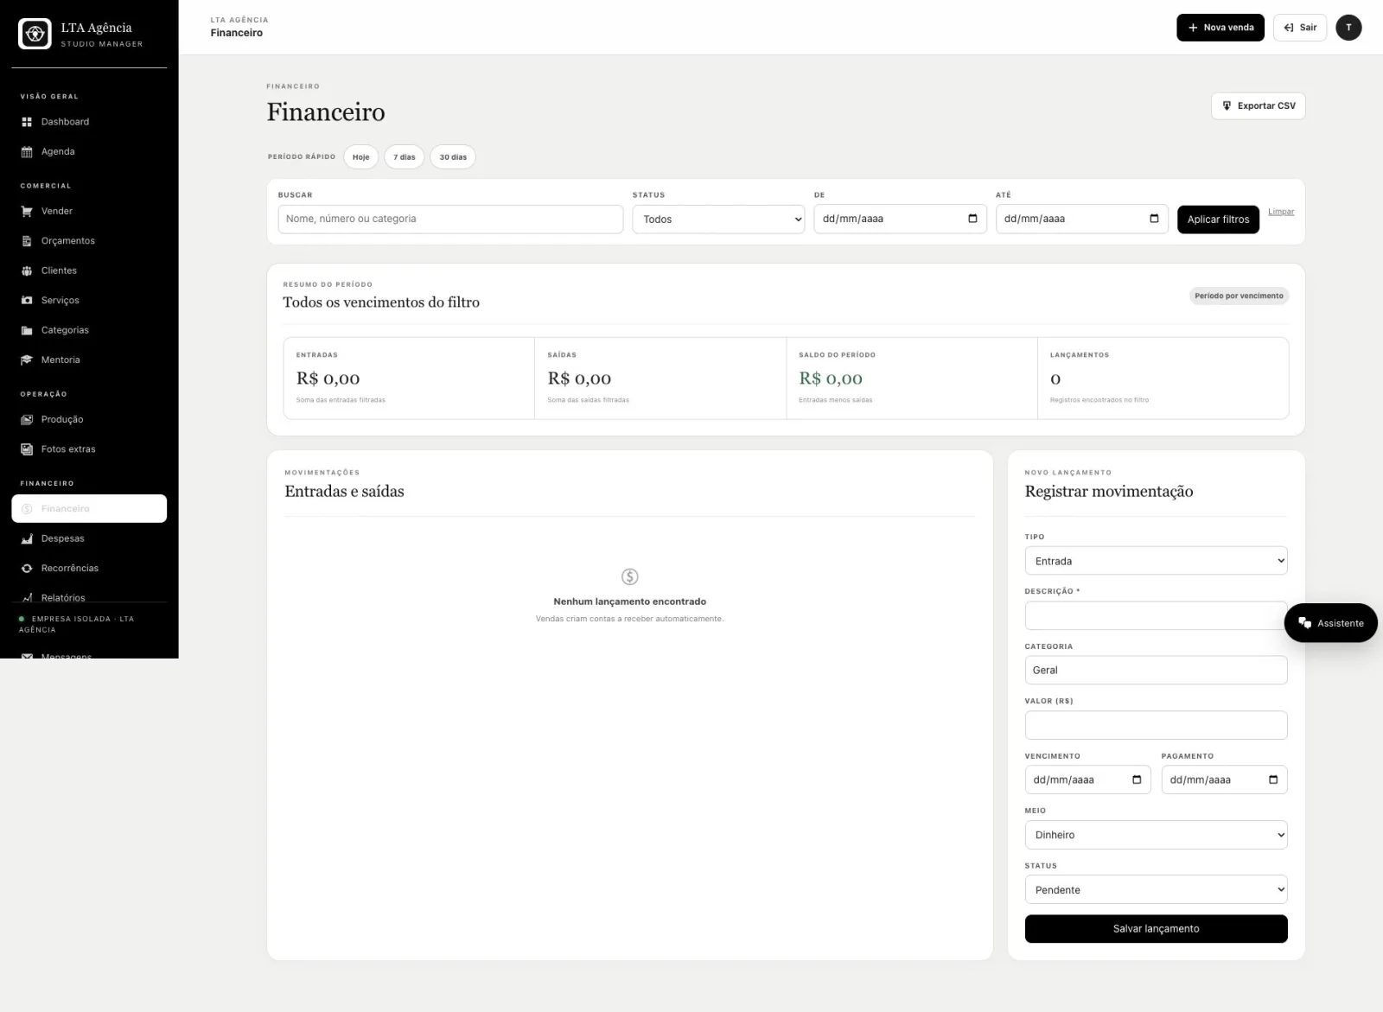Open the Assistente floating button

[1330, 623]
